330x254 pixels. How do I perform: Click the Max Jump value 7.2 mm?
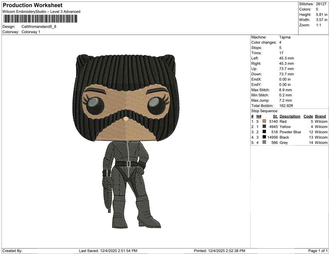point(285,100)
